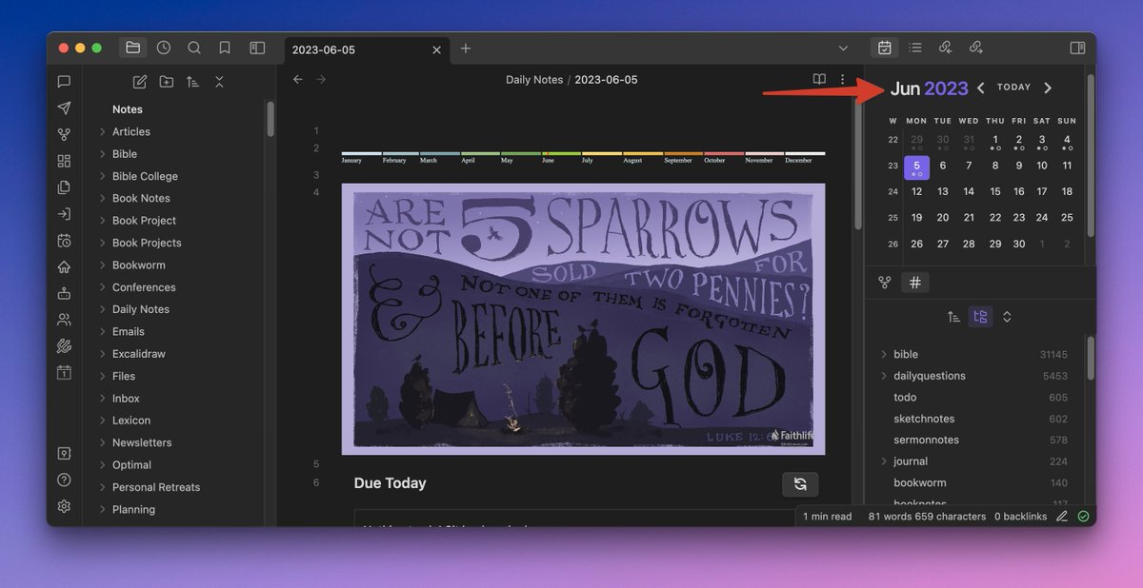The image size is (1143, 588).
Task: Open today's daily note calendar ribbon icon
Action: (64, 372)
